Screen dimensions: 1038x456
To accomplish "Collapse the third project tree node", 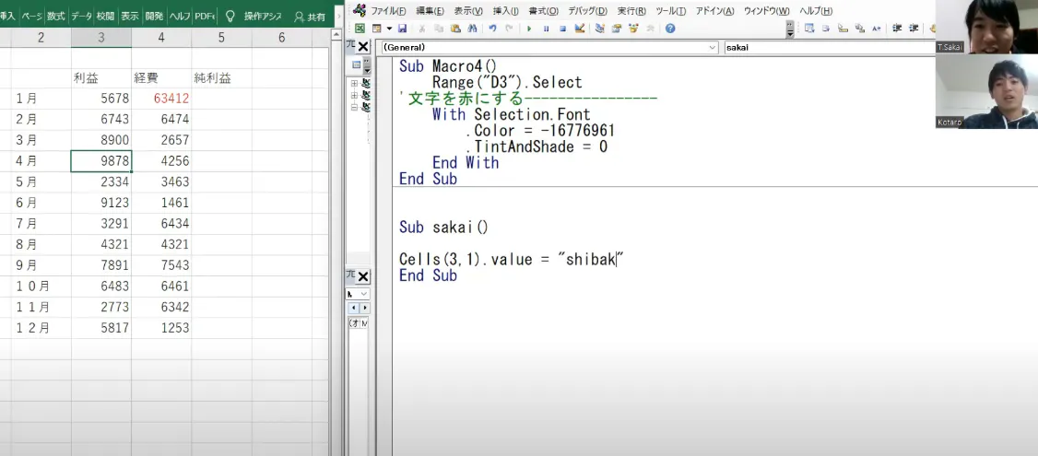I will [x=355, y=106].
